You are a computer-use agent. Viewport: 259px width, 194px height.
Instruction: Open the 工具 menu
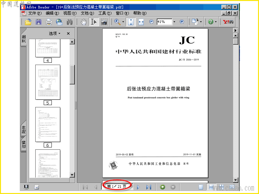105,13
